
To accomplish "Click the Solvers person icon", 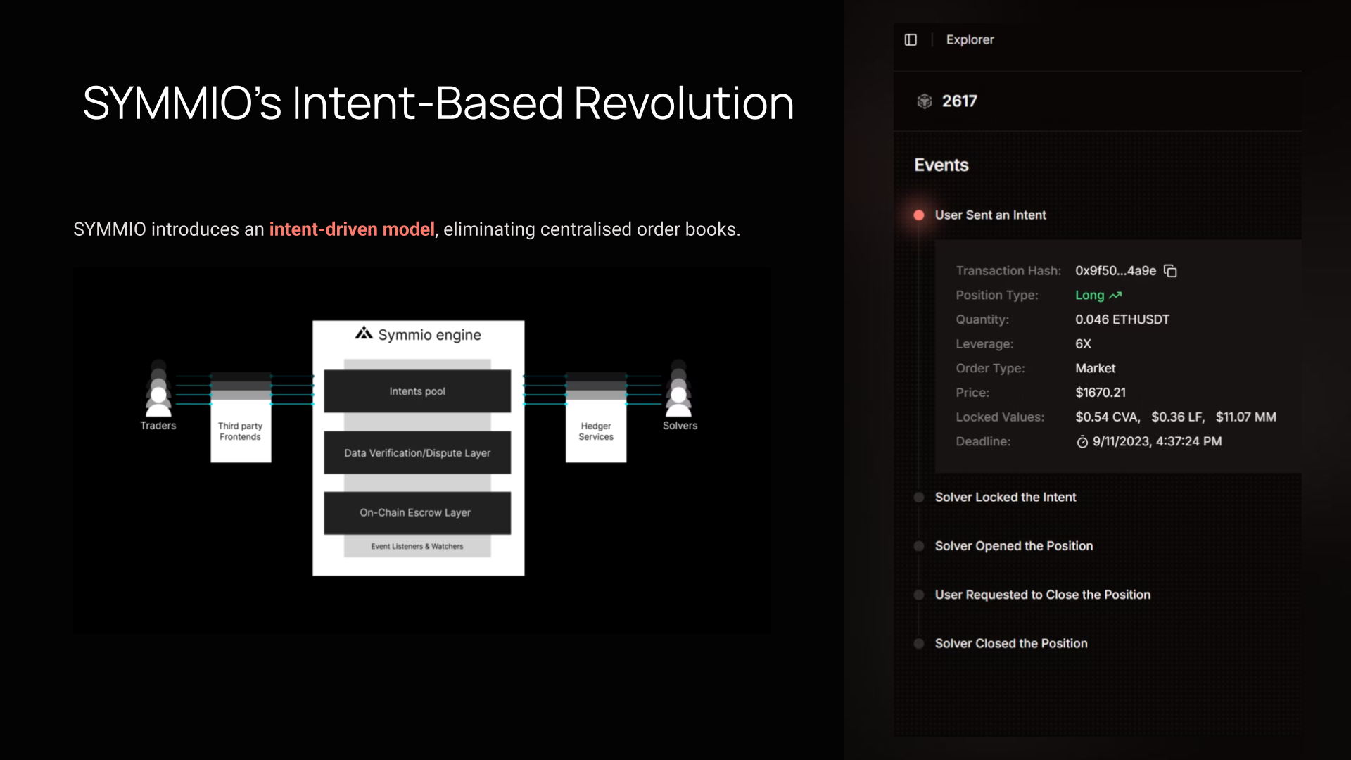I will [678, 400].
